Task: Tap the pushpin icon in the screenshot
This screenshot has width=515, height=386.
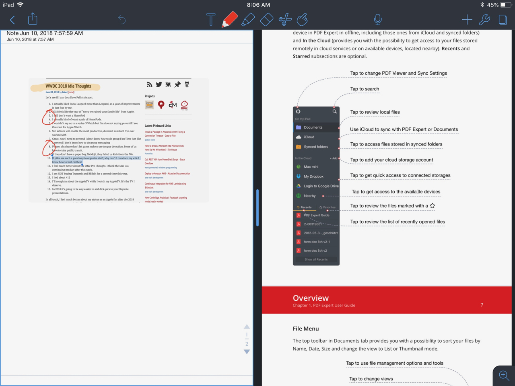Action: point(177,84)
